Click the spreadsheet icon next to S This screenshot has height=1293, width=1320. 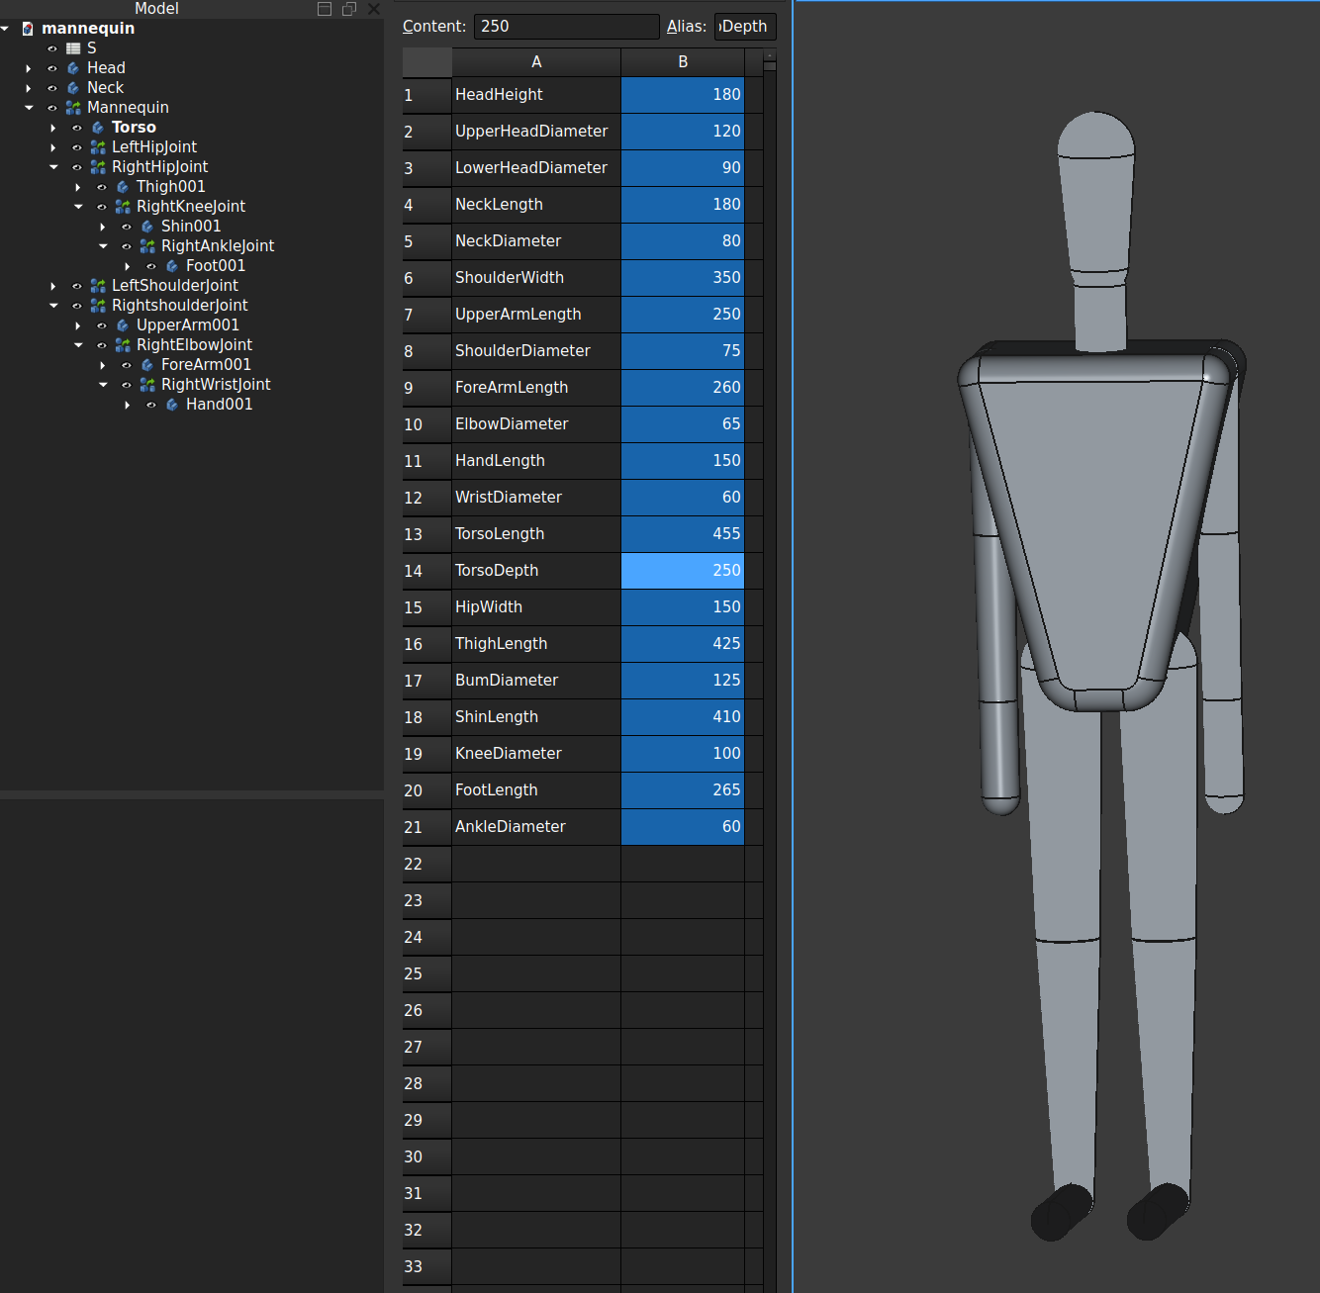click(x=73, y=48)
